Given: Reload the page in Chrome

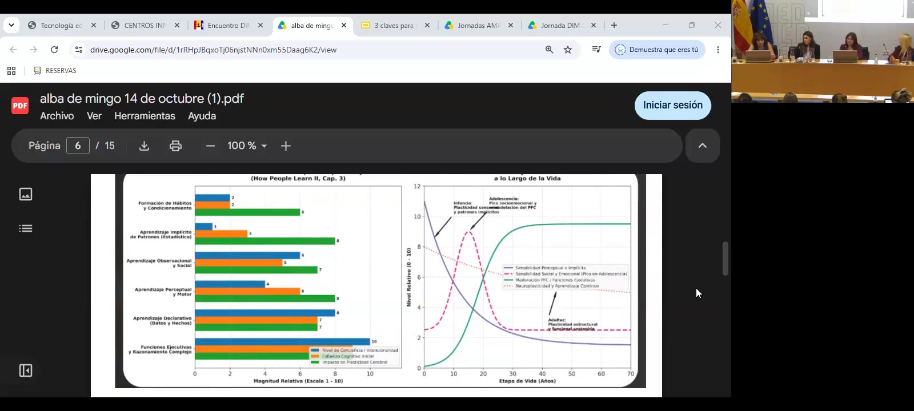Looking at the screenshot, I should [x=54, y=50].
